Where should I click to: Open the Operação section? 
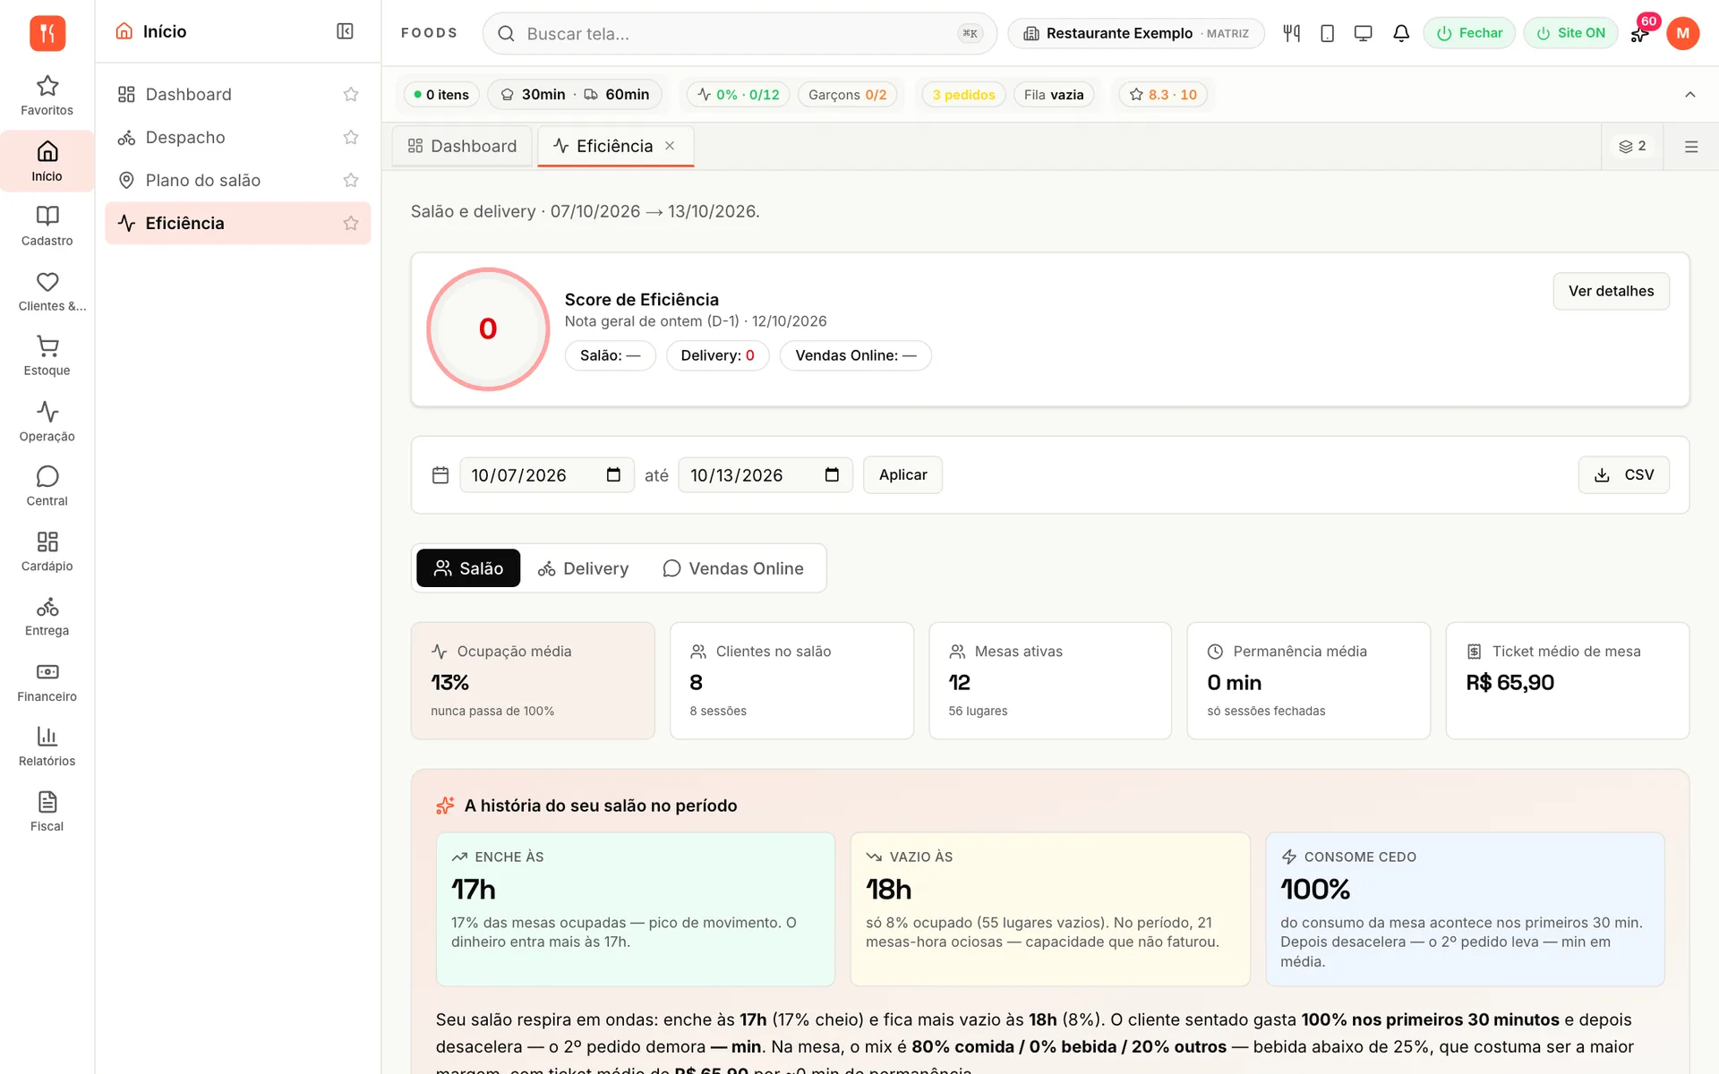47,422
